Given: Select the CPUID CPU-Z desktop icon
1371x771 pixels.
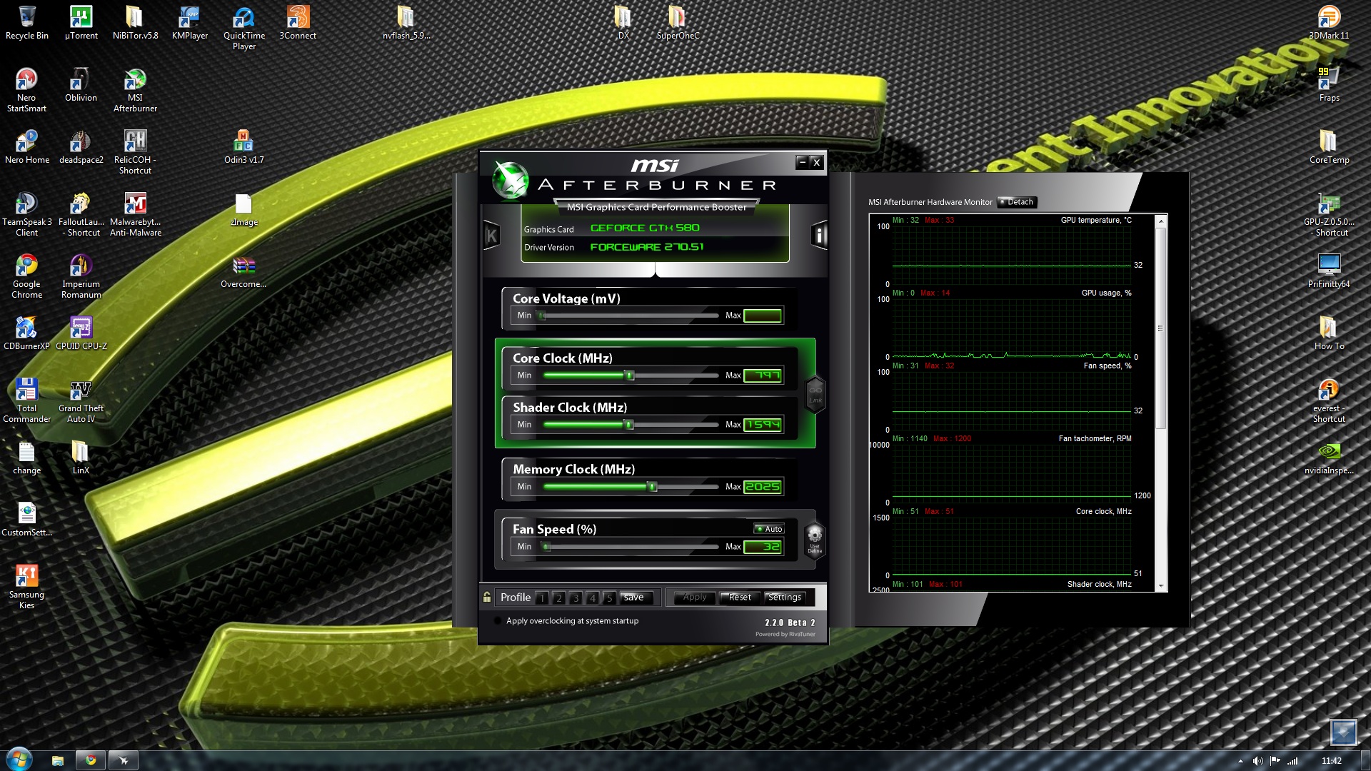Looking at the screenshot, I should pyautogui.click(x=81, y=333).
